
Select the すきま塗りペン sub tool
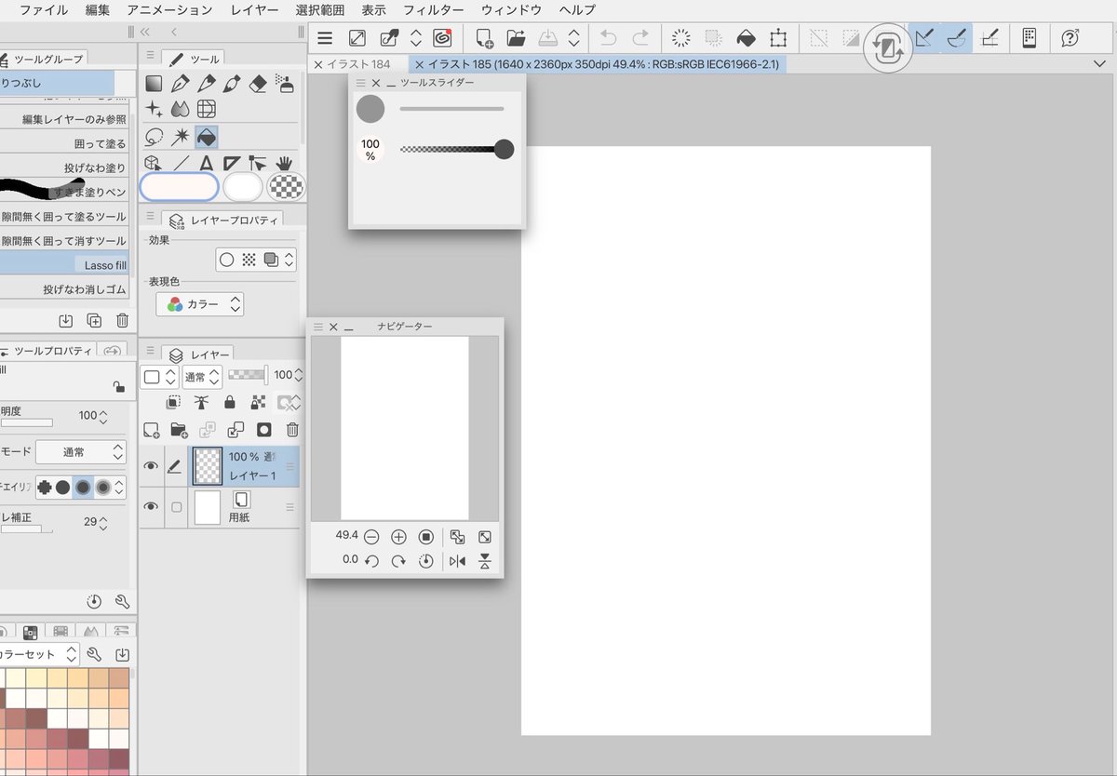64,192
